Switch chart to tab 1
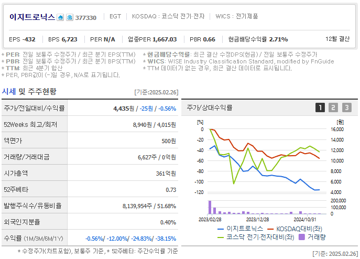The image size is (360, 259). click(320, 107)
